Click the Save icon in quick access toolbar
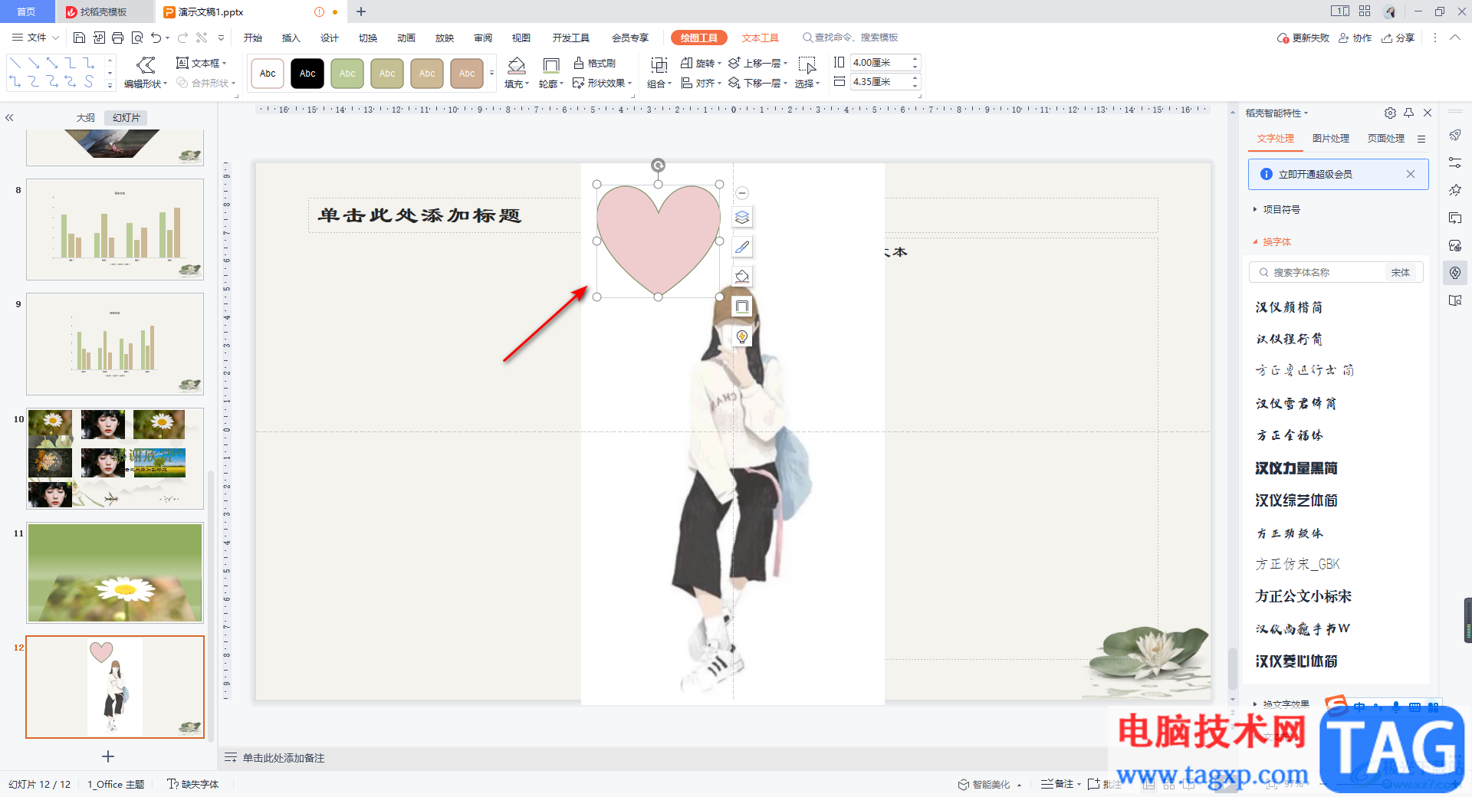The width and height of the screenshot is (1472, 797). (x=79, y=38)
